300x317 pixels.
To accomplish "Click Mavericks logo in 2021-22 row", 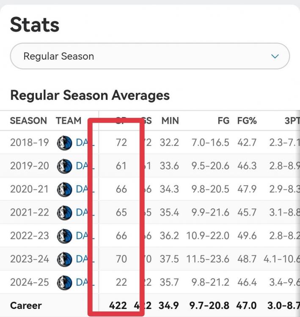I will [x=65, y=213].
